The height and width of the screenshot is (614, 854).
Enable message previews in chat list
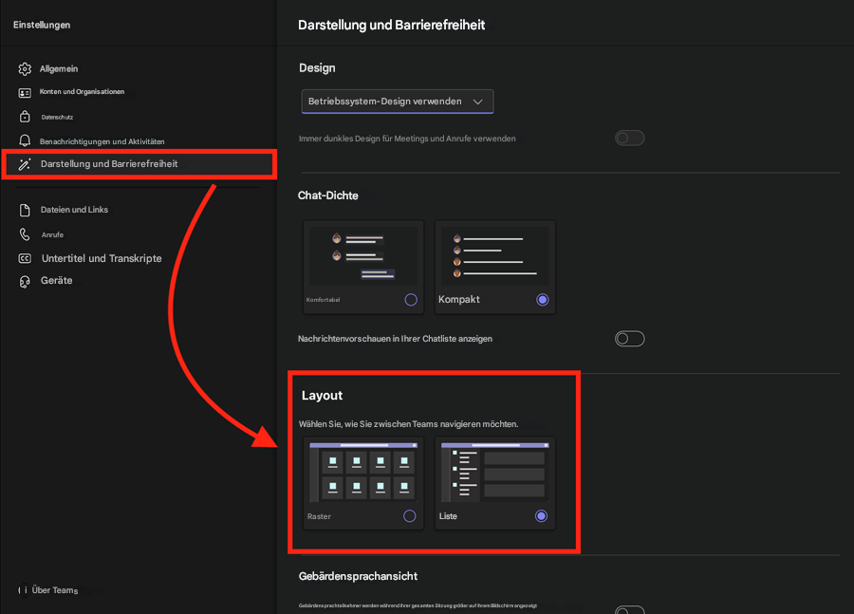click(x=630, y=339)
